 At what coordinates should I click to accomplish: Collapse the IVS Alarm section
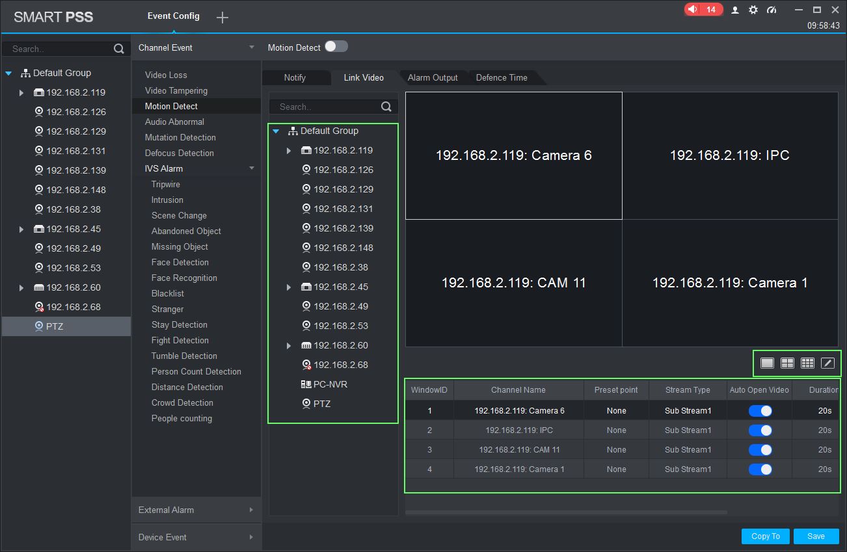pos(252,168)
